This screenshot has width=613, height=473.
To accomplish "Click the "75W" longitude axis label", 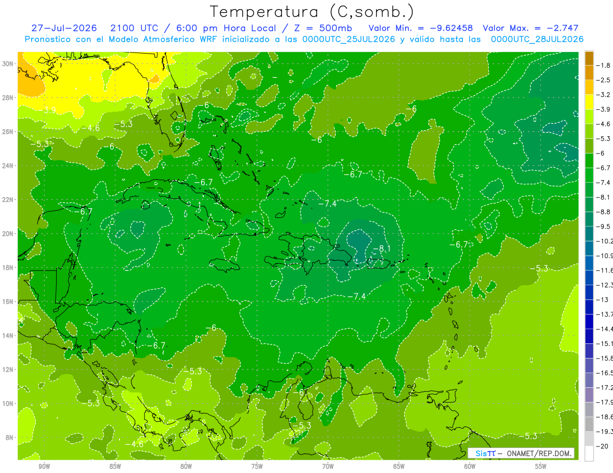I will click(257, 466).
